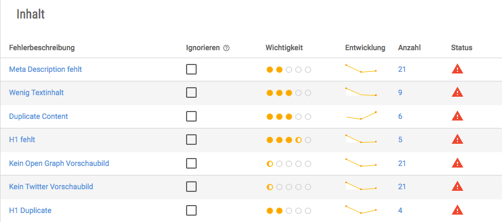Click the warning triangle in Wenig Textinhalt row
502x222 pixels.
click(457, 92)
